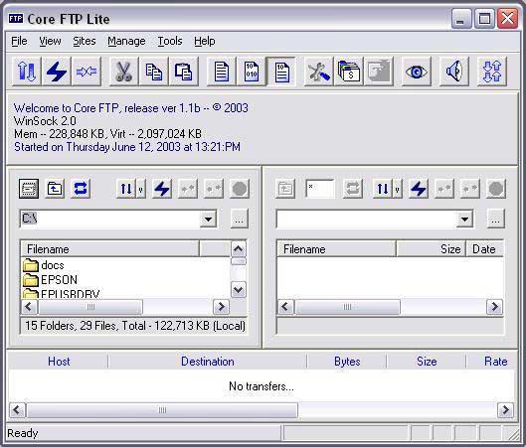Select ASCII text transfer mode icon
Viewport: 526px width, 447px height.
tap(222, 72)
